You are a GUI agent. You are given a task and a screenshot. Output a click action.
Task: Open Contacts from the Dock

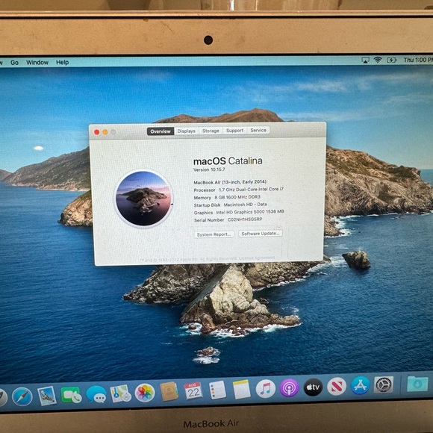(169, 392)
